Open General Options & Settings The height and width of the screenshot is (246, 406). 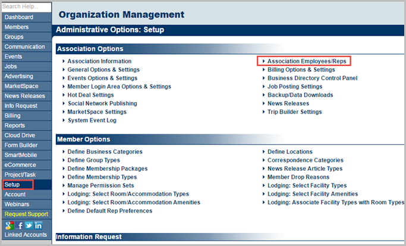click(103, 70)
